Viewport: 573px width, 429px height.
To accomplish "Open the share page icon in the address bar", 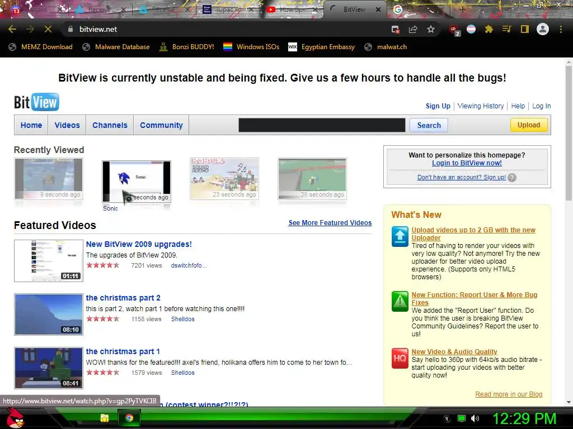I will pyautogui.click(x=413, y=29).
